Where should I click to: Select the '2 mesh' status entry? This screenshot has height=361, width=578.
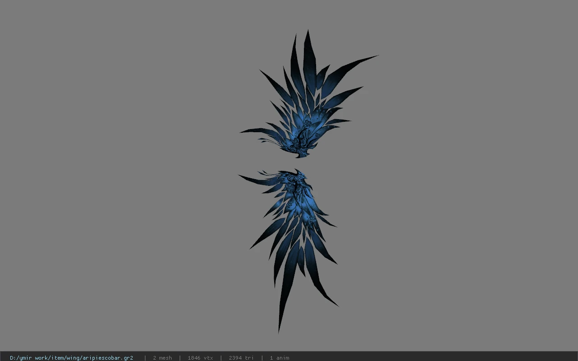(x=162, y=358)
